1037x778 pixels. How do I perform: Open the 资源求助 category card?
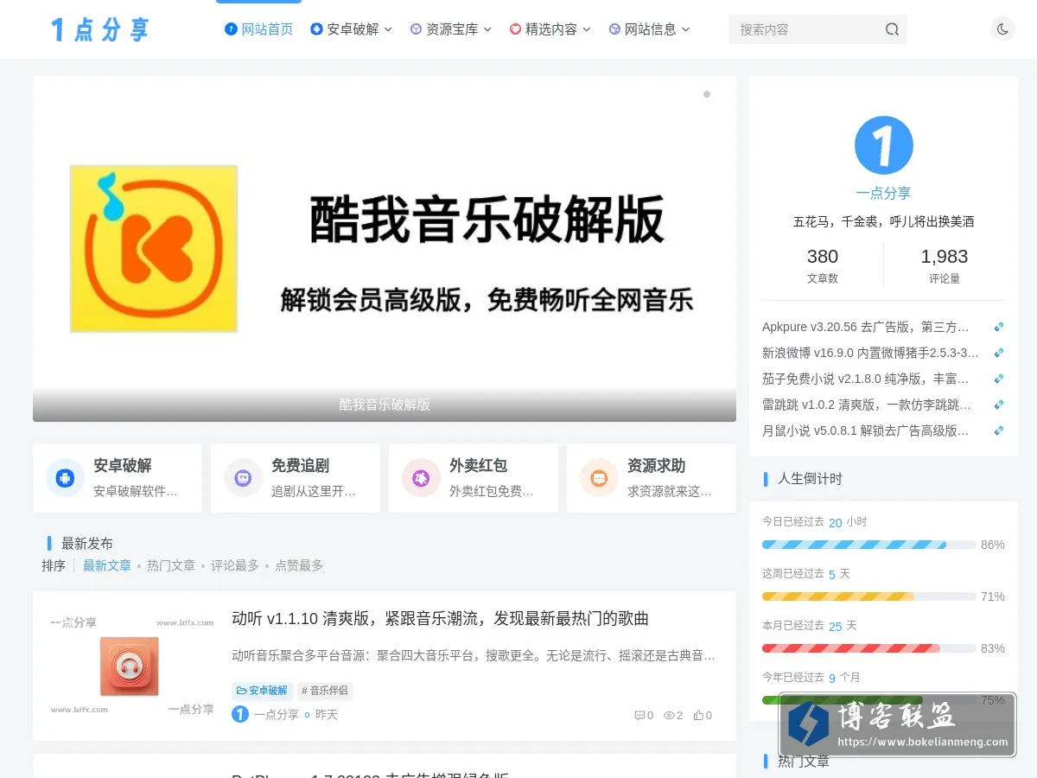tap(652, 478)
